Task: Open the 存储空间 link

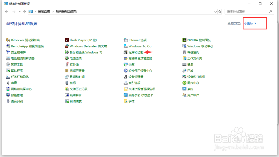Action: [x=193, y=52]
